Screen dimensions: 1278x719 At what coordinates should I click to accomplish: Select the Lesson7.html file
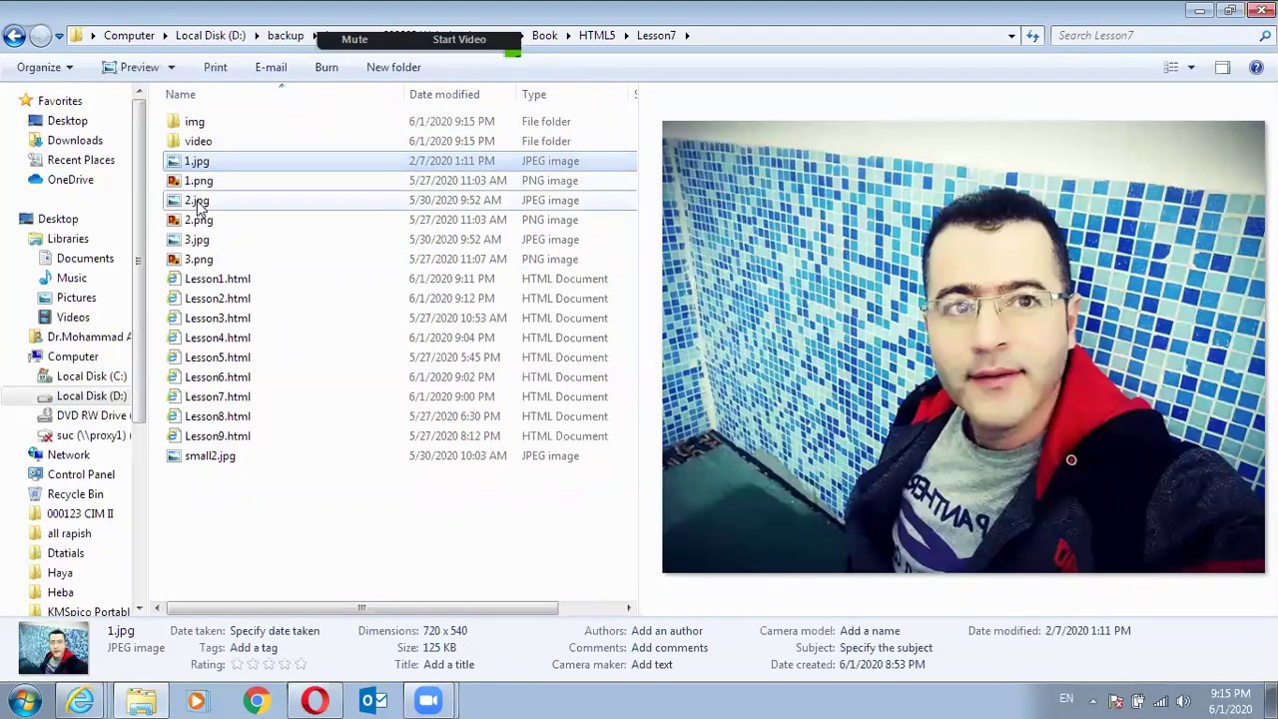pyautogui.click(x=217, y=396)
